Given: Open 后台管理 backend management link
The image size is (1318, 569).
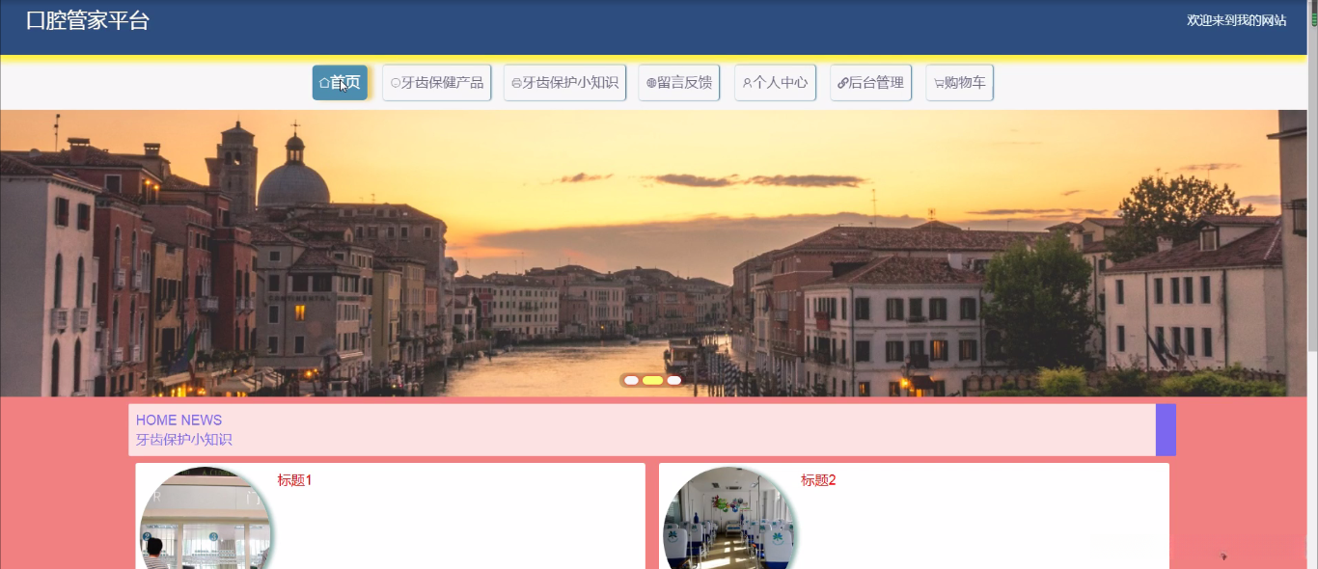Looking at the screenshot, I should pos(870,83).
